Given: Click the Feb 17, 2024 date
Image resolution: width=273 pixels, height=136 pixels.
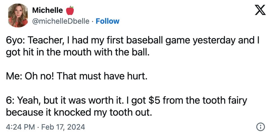Looking at the screenshot, I should (x=63, y=127).
